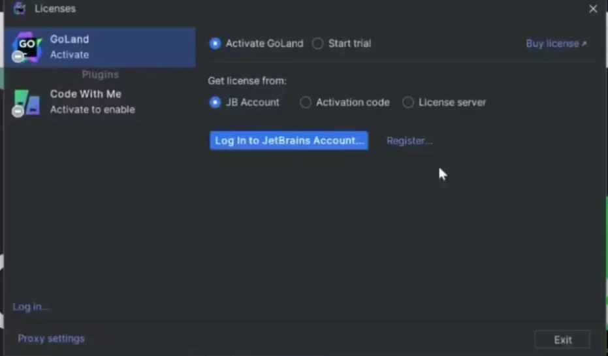Open Proxy settings
The height and width of the screenshot is (356, 608).
pos(51,338)
